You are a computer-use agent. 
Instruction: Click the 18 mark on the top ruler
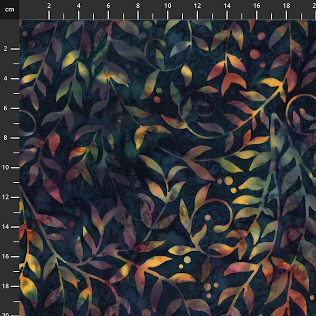[x=286, y=5]
